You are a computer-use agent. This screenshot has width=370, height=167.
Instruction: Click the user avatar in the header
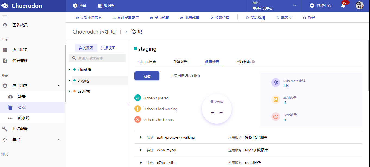point(359,6)
